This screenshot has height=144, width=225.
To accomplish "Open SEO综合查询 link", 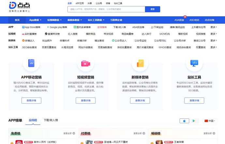I will (29, 47).
